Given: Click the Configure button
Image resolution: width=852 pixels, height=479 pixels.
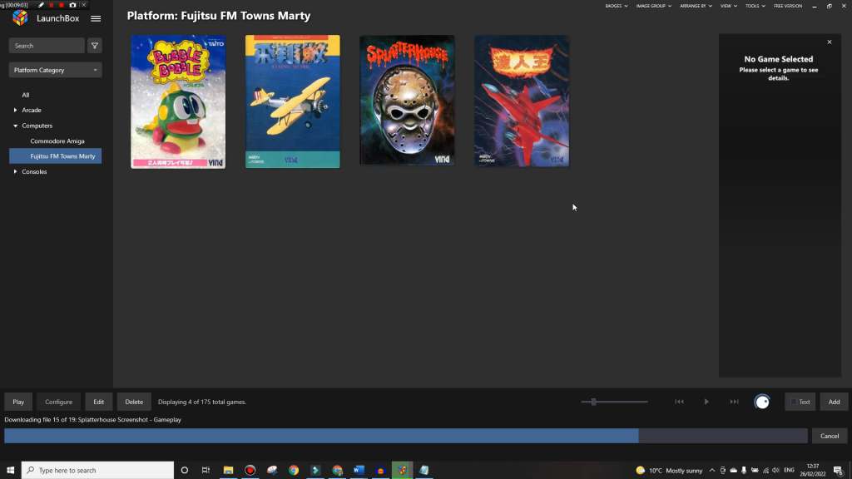Looking at the screenshot, I should (59, 402).
